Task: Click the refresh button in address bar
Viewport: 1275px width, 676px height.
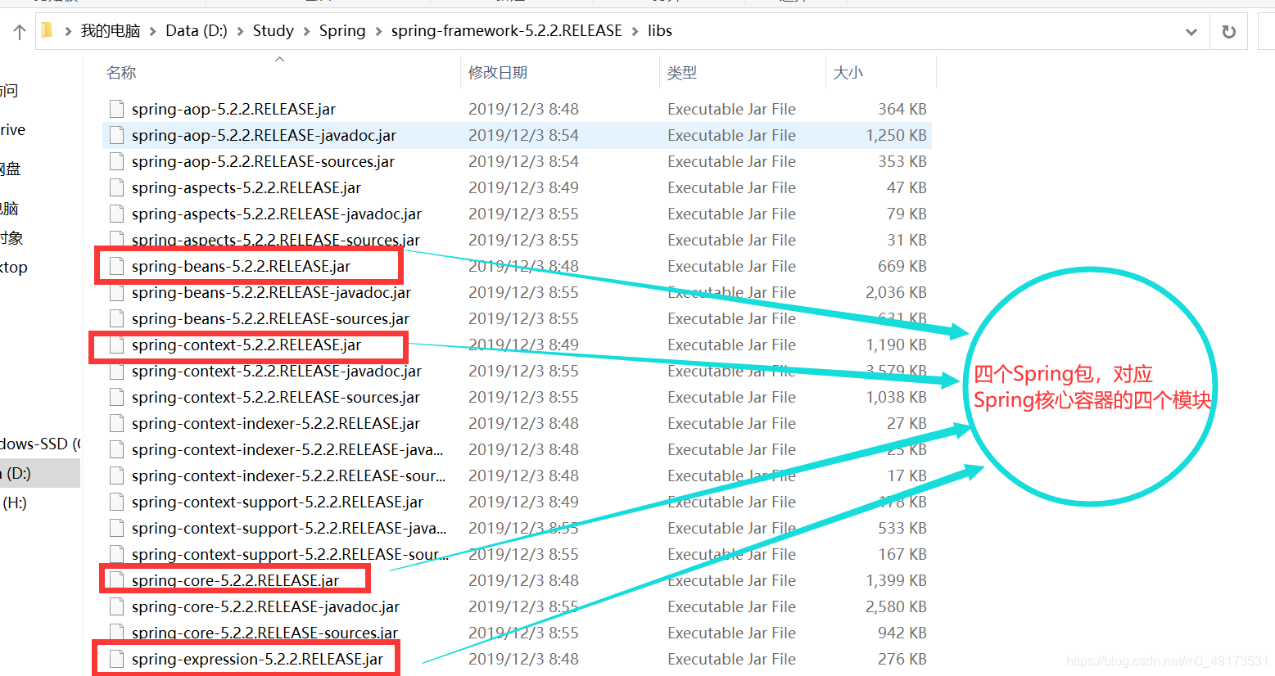Action: point(1228,32)
